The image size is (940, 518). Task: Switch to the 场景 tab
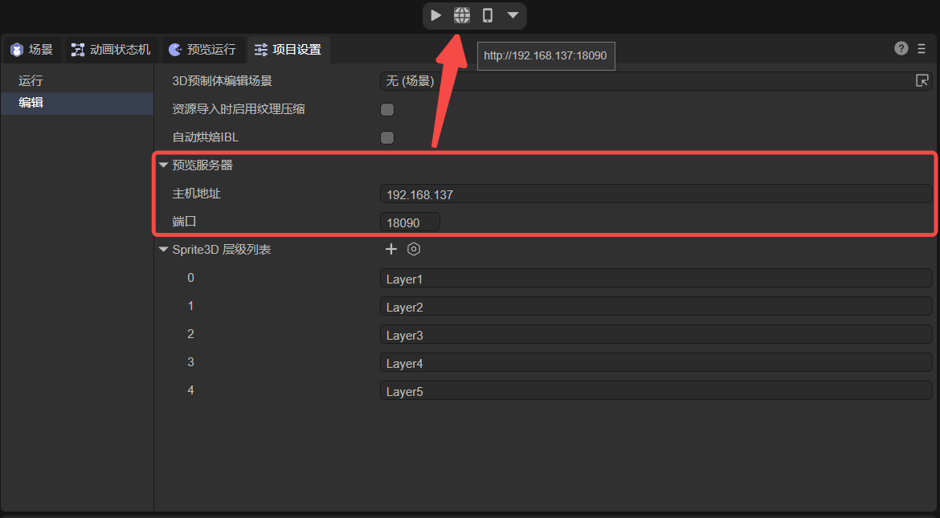tap(32, 50)
